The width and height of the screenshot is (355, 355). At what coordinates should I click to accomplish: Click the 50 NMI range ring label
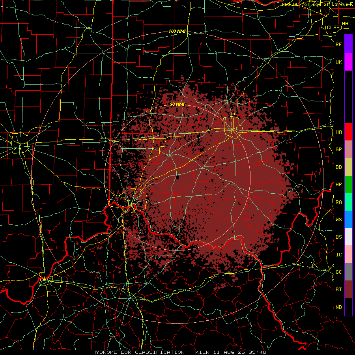177,104
